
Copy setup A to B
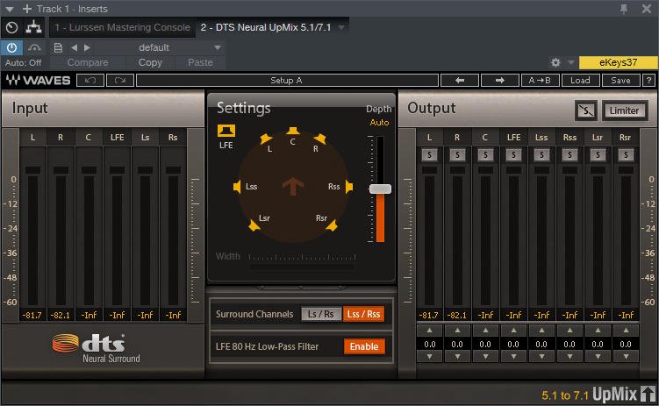pyautogui.click(x=540, y=80)
